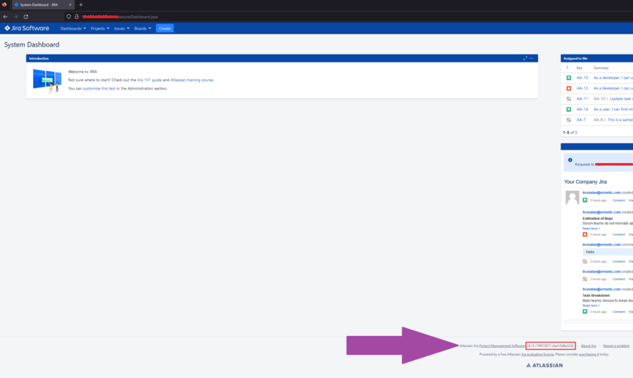Open issue key AA-11
Screen dimensions: 633x378
(582, 99)
